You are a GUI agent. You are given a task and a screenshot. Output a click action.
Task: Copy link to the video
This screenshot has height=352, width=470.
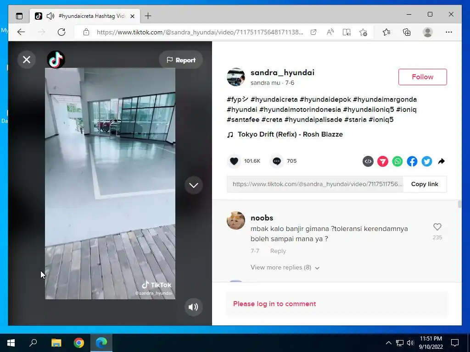point(425,184)
